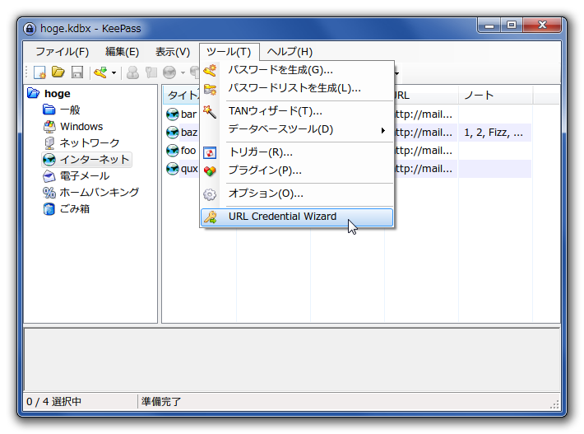Viewport: 584px width, 434px height.
Task: Select the インターネット group
Action: coord(95,159)
